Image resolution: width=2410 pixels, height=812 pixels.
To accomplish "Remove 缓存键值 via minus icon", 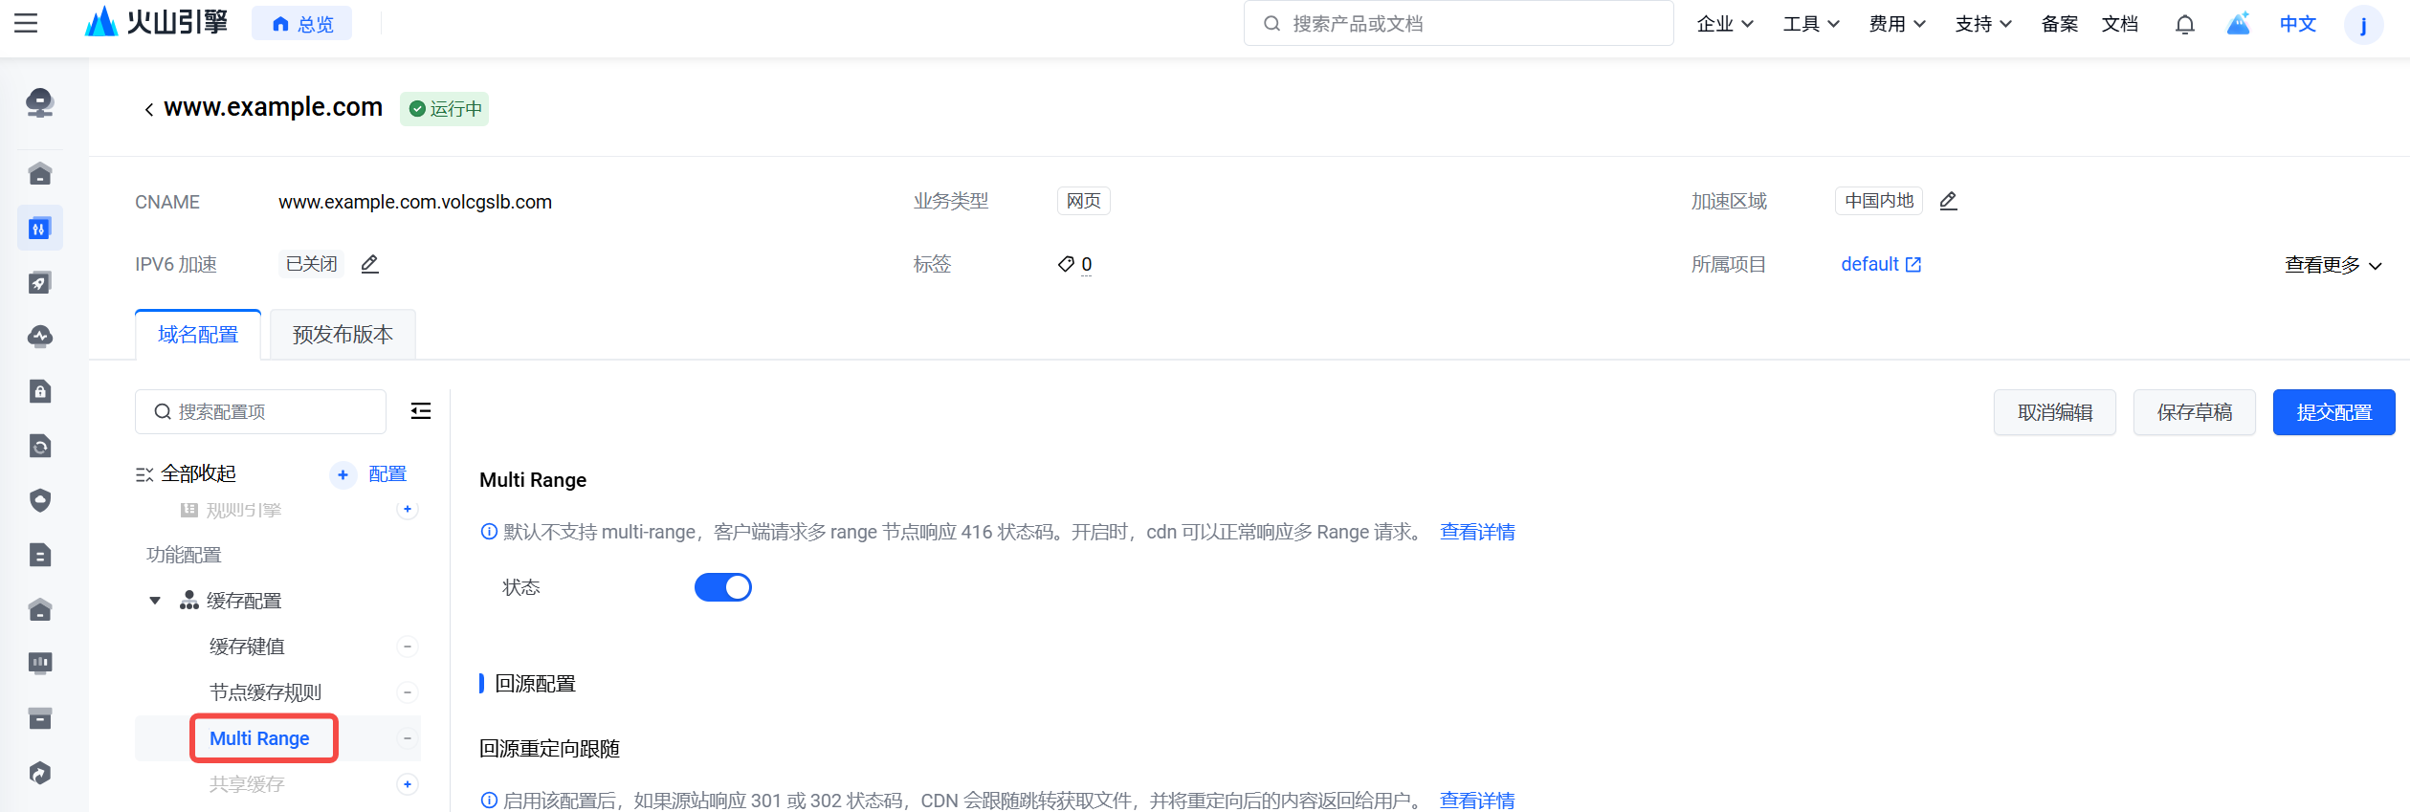I will click(408, 647).
